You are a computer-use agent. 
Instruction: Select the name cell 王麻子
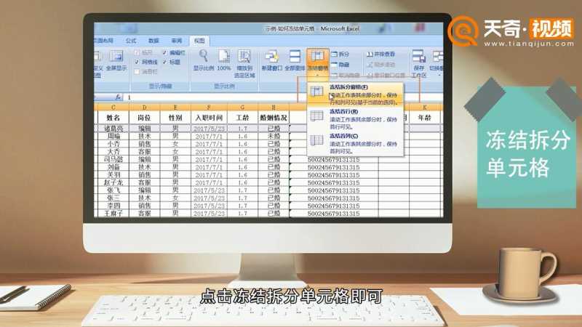pos(113,214)
